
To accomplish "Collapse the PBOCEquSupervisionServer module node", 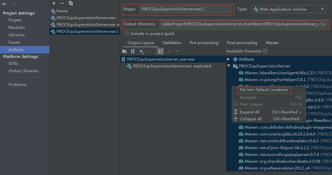I will click(x=228, y=66).
